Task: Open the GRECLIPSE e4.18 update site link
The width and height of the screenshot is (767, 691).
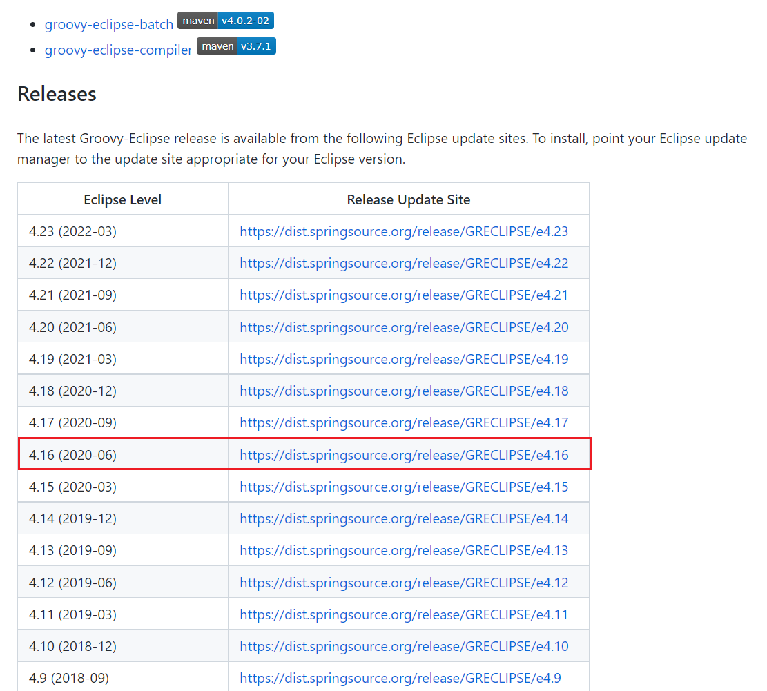Action: coord(404,391)
